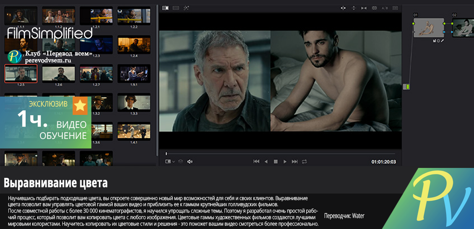Image resolution: width=474 pixels, height=229 pixels.
Task: Click the green source input of node graph
Action: [406, 87]
